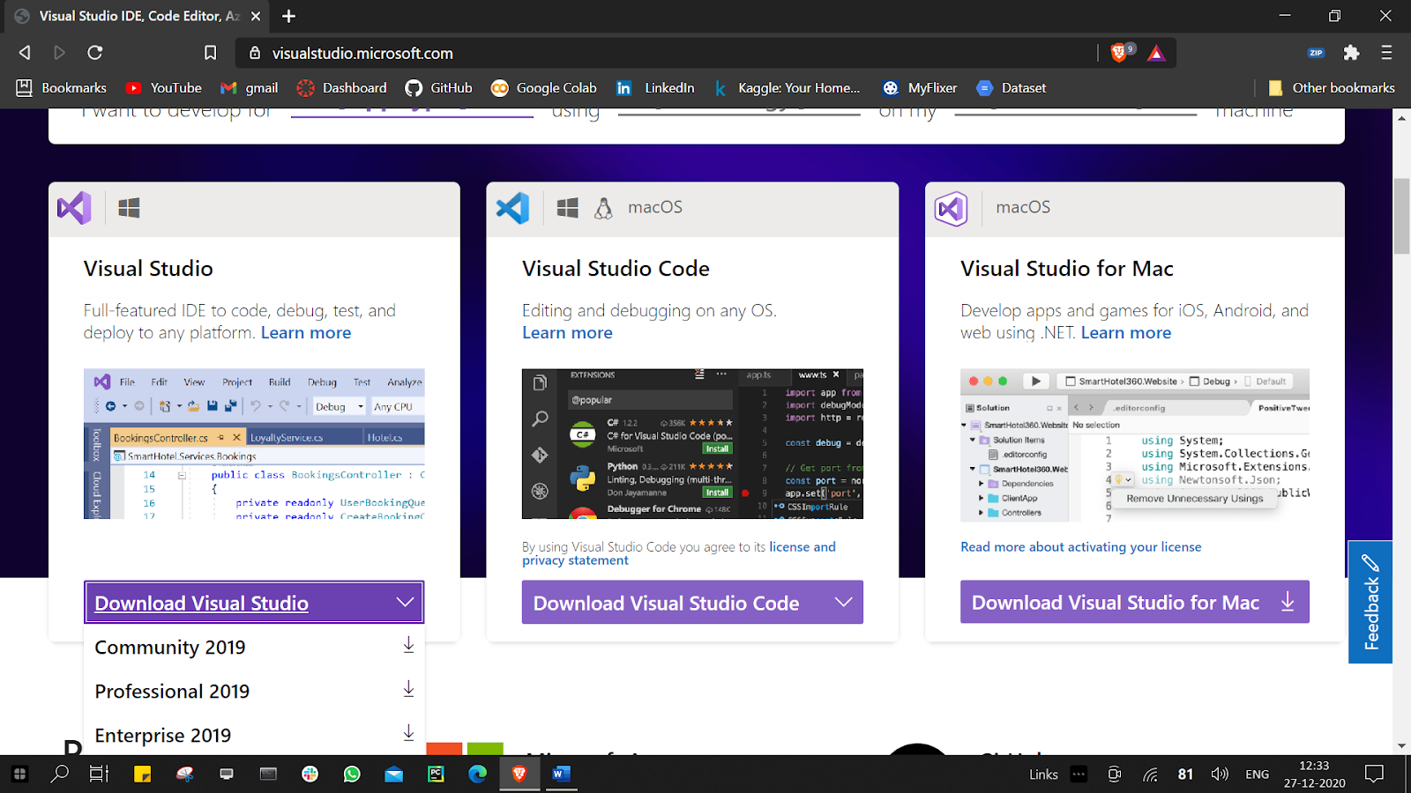
Task: Bookmark this page with the bookmark icon
Action: (x=210, y=53)
